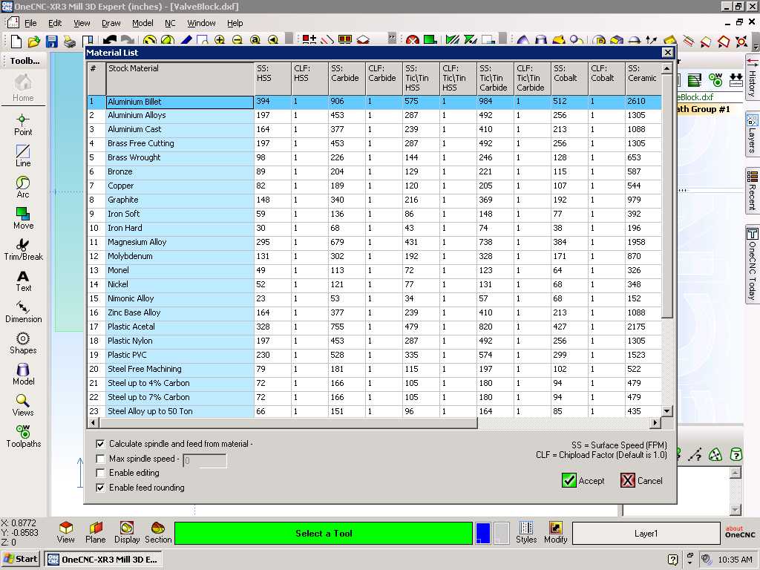Click the Open folder toolbar icon
The height and width of the screenshot is (570, 760).
pos(34,42)
